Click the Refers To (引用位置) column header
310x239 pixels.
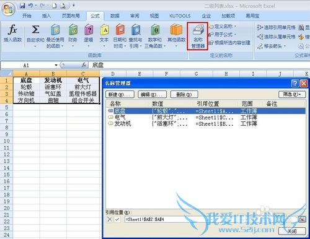point(215,103)
